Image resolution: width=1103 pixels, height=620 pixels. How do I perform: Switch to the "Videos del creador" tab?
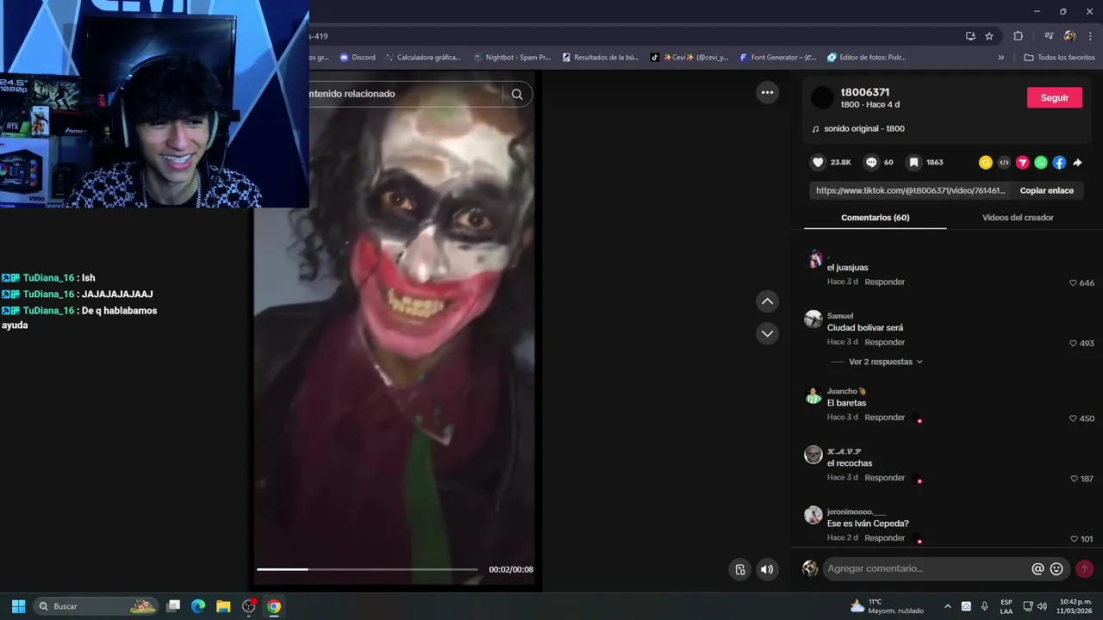point(1018,218)
